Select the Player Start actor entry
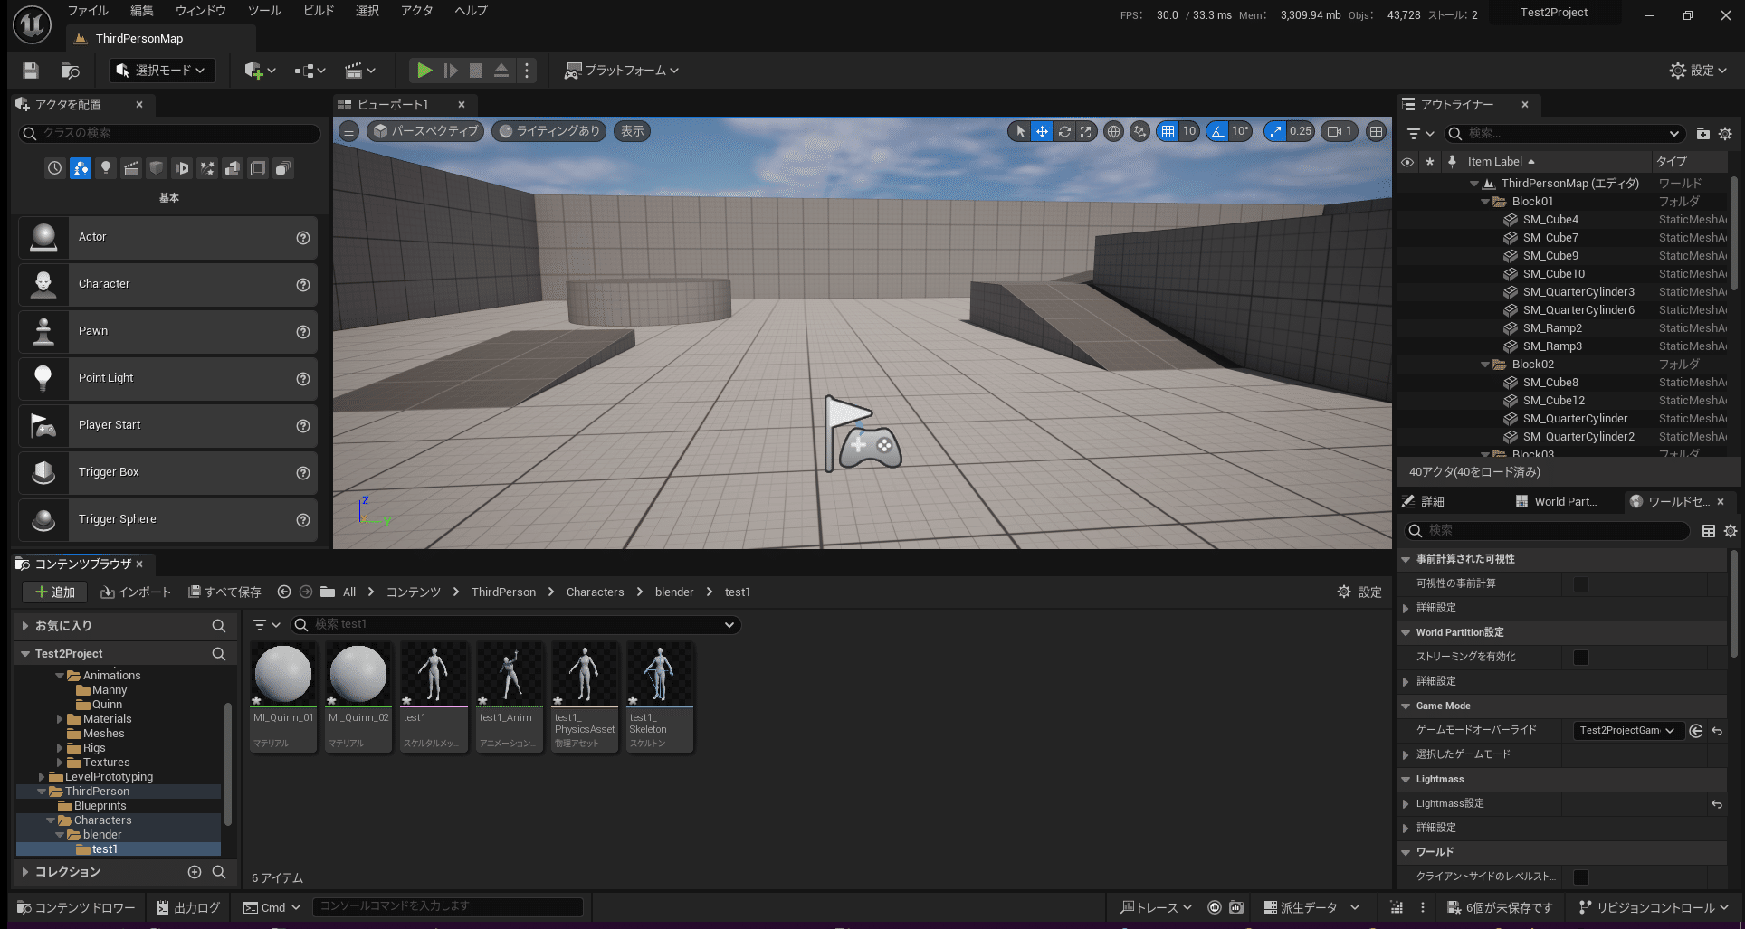This screenshot has height=929, width=1745. 167,425
